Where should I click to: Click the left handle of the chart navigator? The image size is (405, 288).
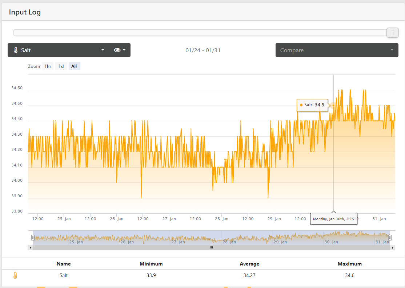pyautogui.click(x=33, y=237)
